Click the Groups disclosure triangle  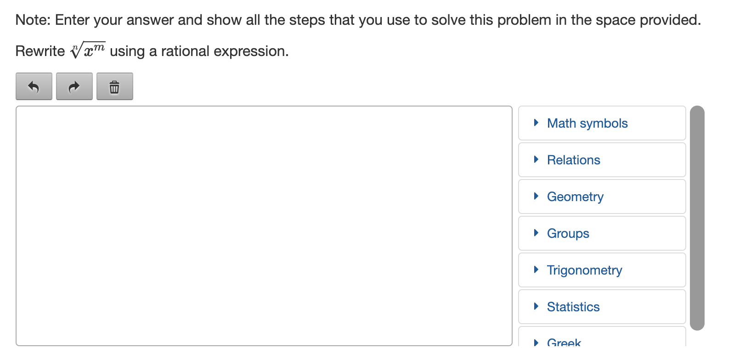(536, 233)
